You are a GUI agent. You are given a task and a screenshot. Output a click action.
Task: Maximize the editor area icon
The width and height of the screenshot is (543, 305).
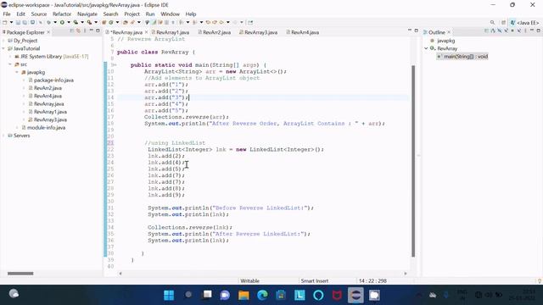point(417,30)
